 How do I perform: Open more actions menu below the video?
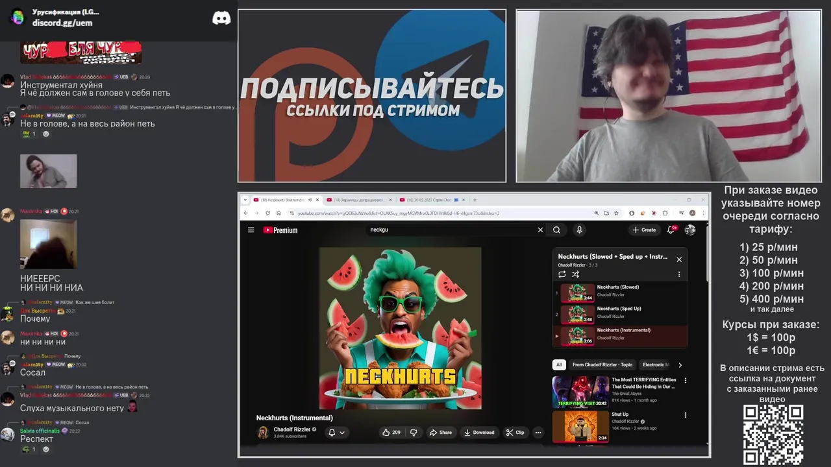(x=538, y=433)
